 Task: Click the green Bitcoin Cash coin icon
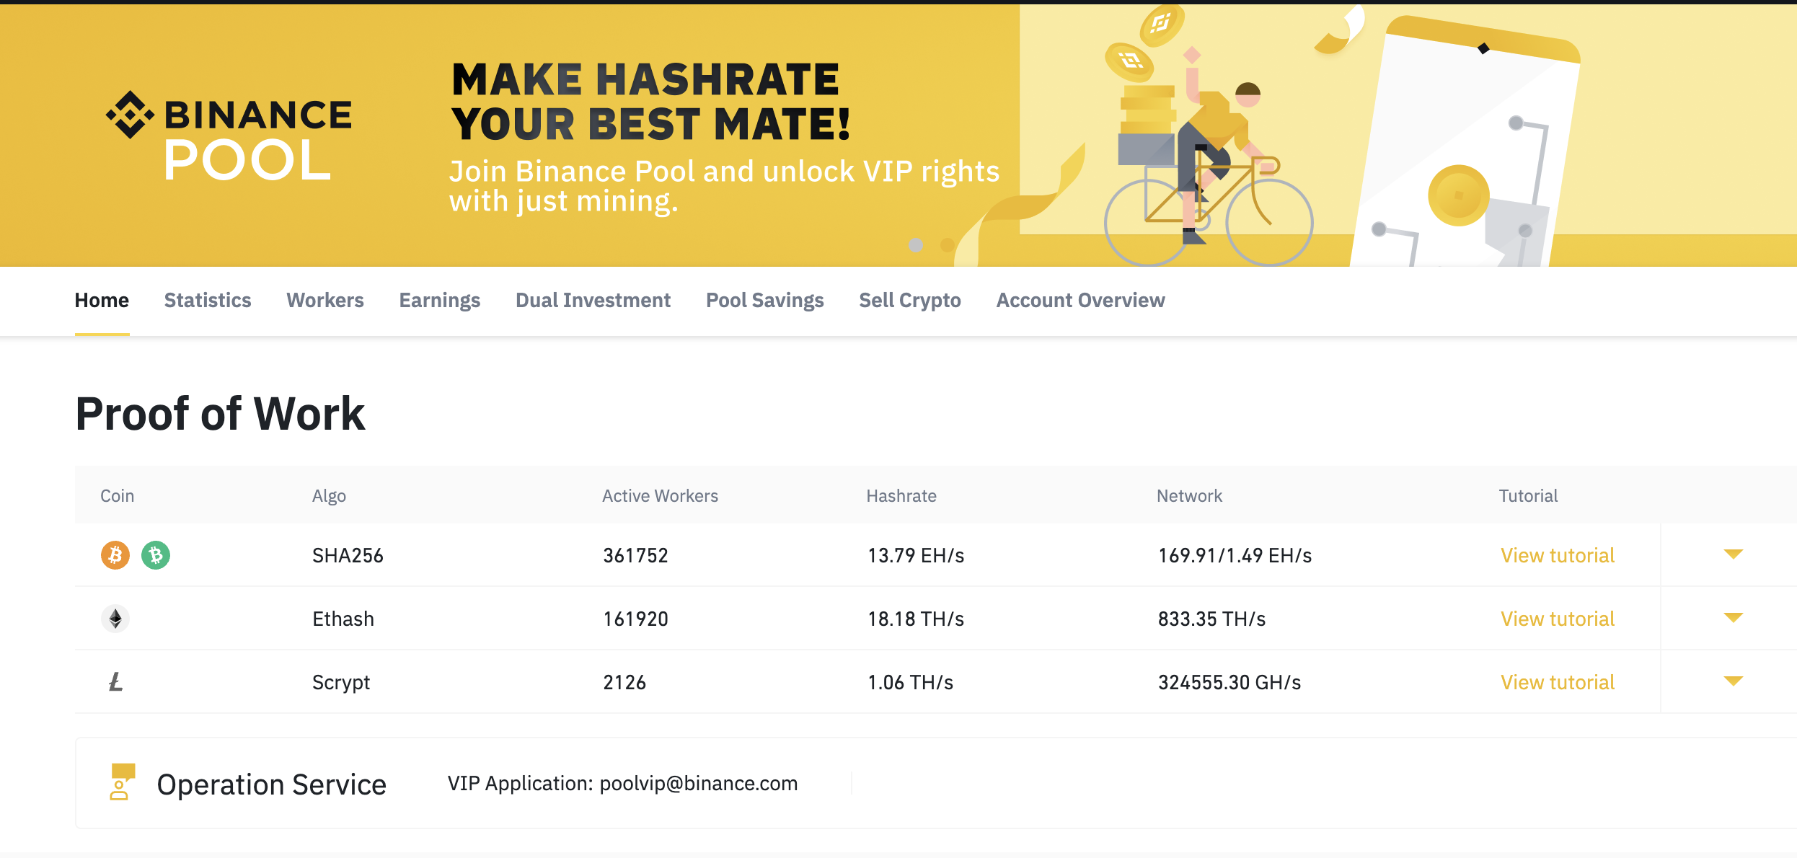[x=156, y=555]
